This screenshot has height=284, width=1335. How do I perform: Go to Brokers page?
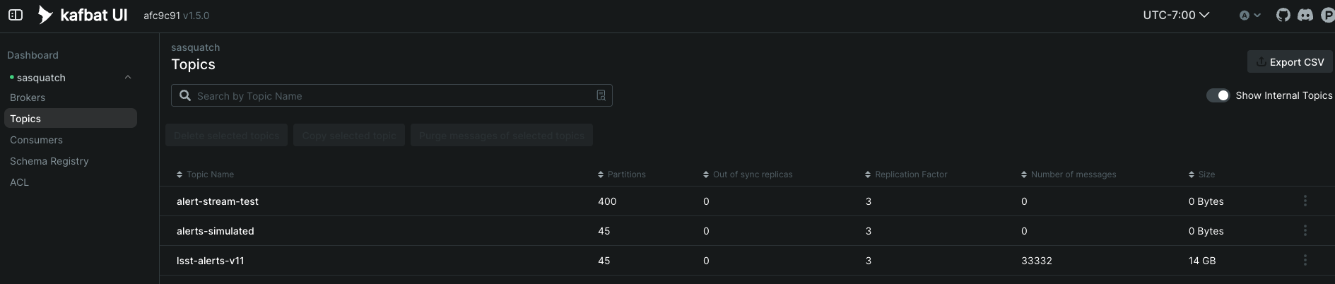point(28,97)
